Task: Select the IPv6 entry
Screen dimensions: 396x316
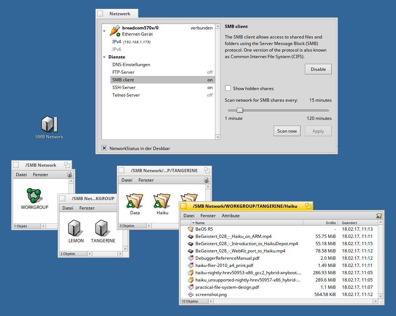Action: tap(162, 49)
